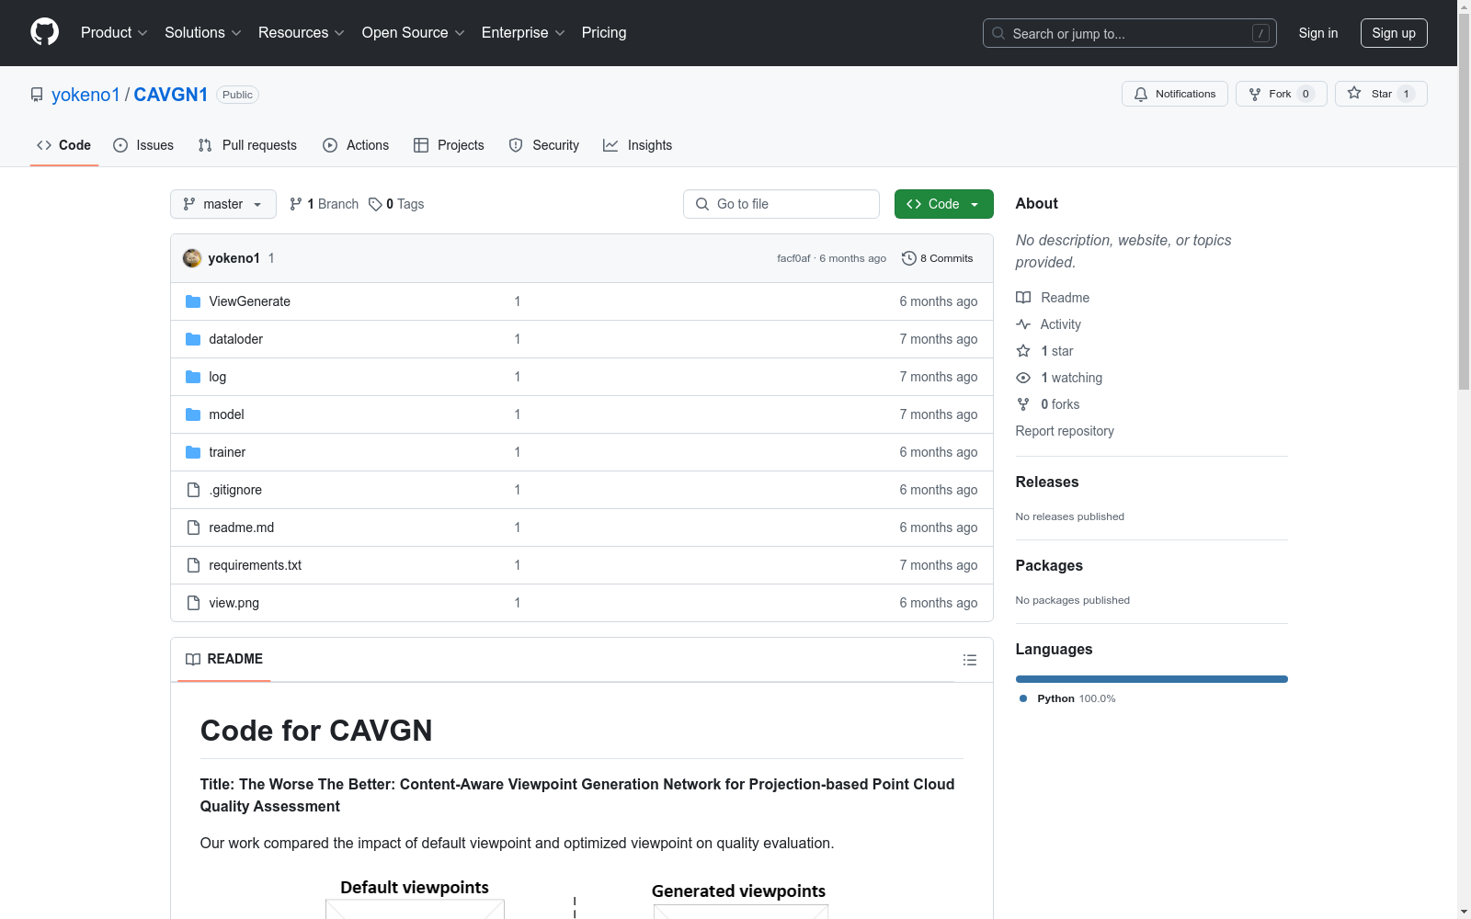Click the Notifications bell icon
This screenshot has height=919, width=1471.
pos(1141,94)
